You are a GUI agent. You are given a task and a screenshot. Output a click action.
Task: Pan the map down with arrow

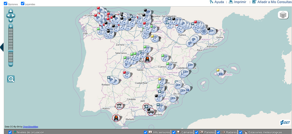point(11,20)
